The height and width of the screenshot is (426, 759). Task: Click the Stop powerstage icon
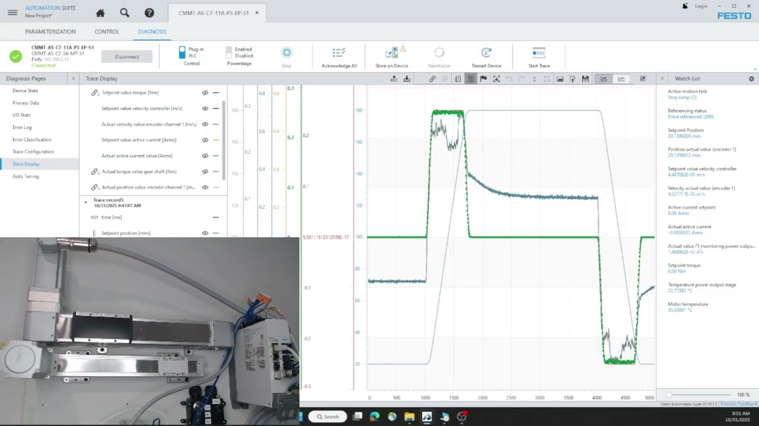pos(286,53)
